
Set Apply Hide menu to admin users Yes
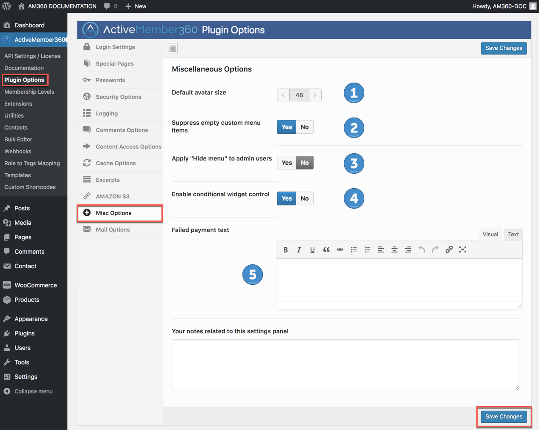(x=287, y=163)
